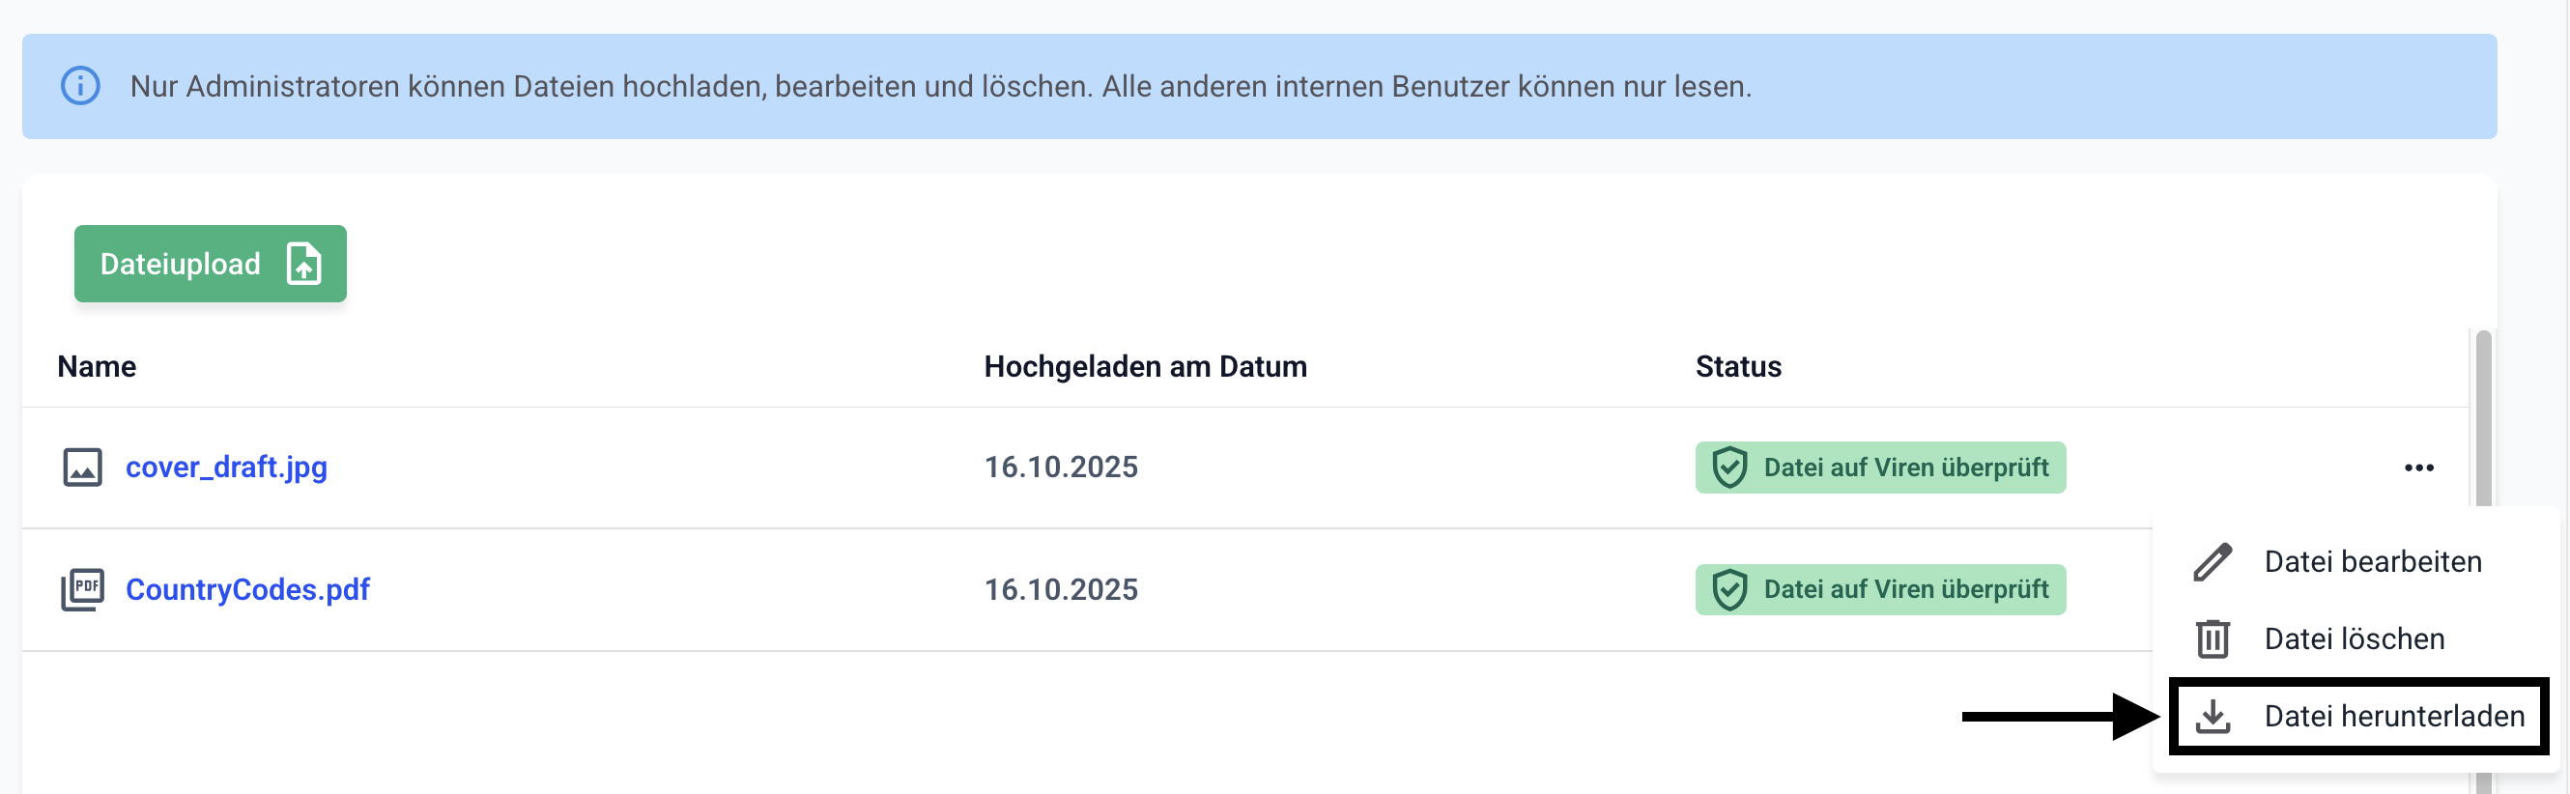Viewport: 2570px width, 794px height.
Task: Choose "Datei löschen" in the context menu
Action: click(2354, 639)
